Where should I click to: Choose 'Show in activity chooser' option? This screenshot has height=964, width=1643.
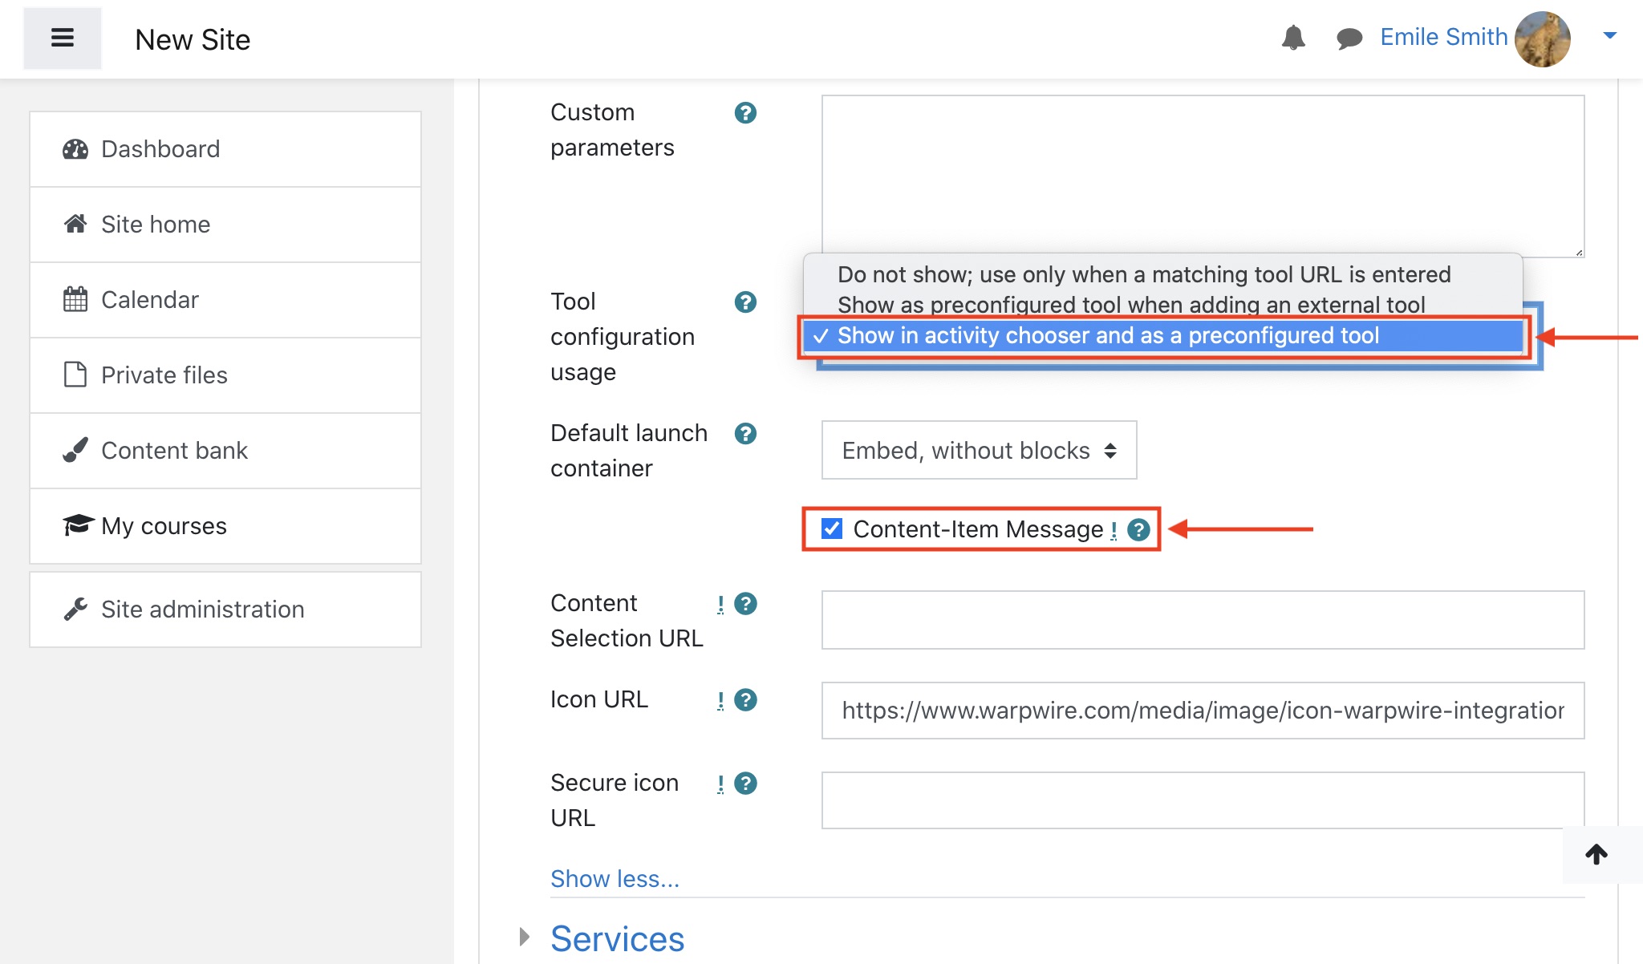point(1107,335)
